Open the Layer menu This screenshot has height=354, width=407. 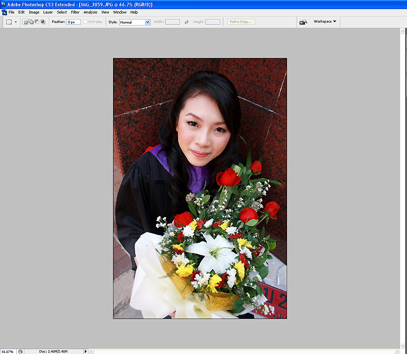(48, 12)
